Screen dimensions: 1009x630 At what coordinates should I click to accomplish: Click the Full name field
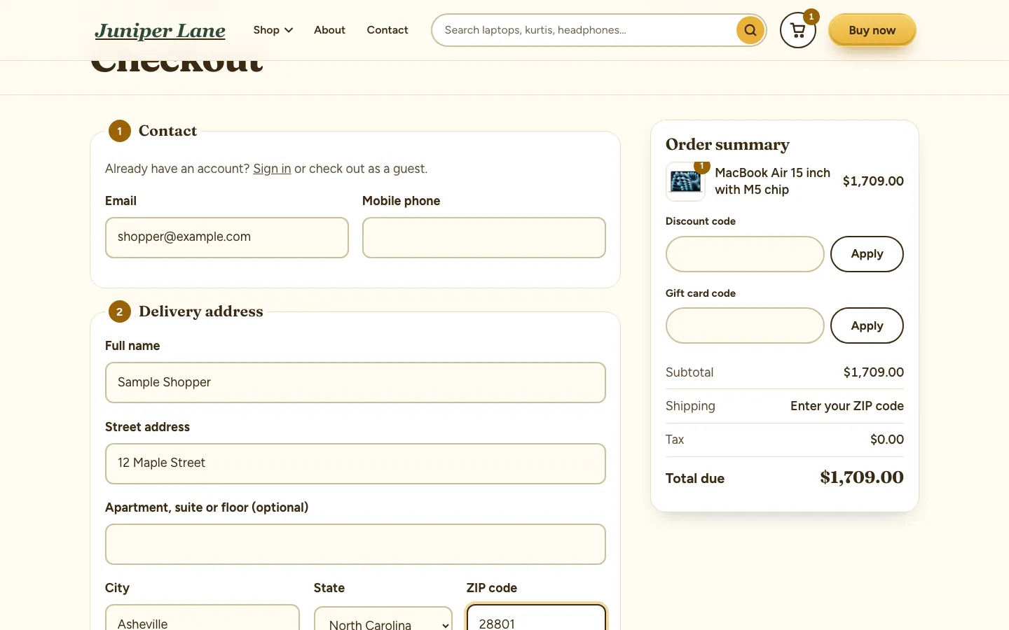355,382
